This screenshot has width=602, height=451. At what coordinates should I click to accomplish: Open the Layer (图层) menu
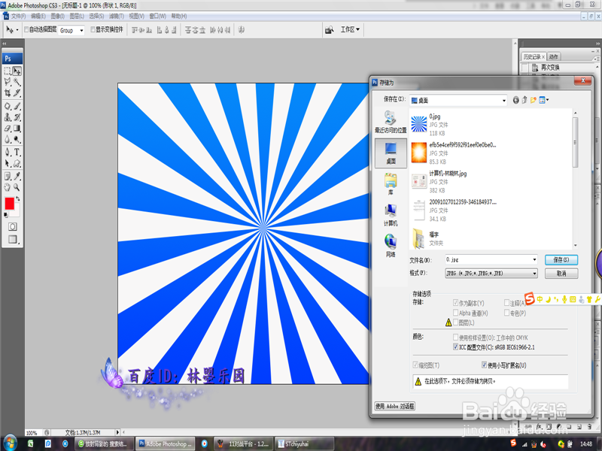(x=77, y=16)
